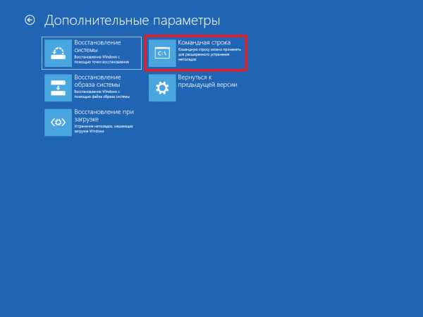Open Командная строка by its title

(x=204, y=42)
